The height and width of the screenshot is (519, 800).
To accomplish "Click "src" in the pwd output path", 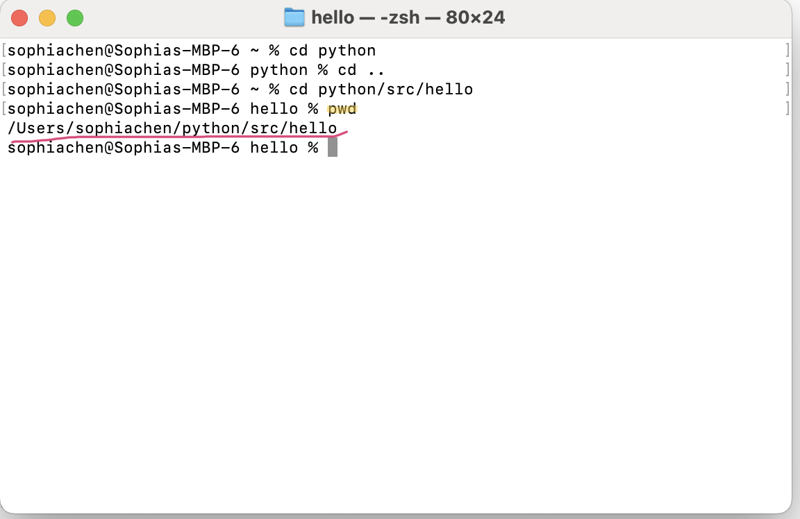I will (265, 128).
